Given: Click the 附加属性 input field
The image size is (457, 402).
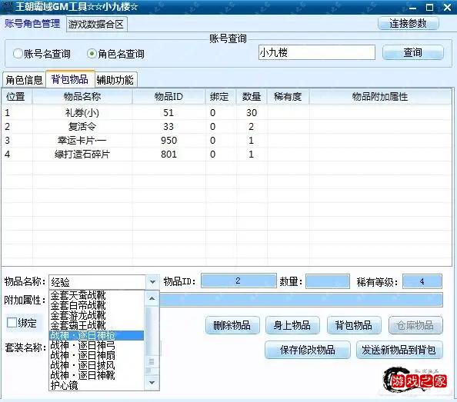Looking at the screenshot, I should 301,300.
